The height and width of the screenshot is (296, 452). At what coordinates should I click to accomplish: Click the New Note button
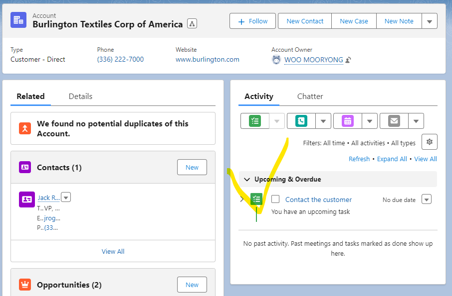399,21
